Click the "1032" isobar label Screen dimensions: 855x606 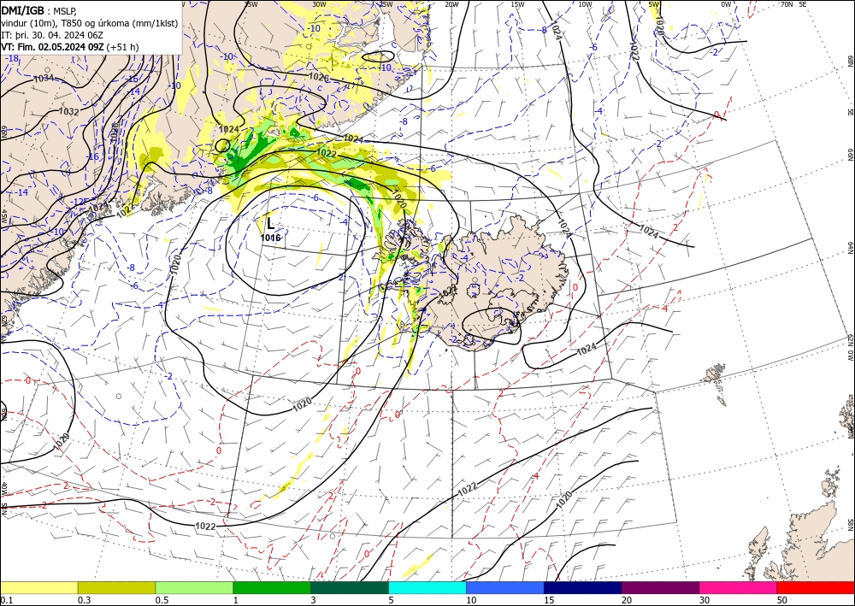tap(68, 112)
